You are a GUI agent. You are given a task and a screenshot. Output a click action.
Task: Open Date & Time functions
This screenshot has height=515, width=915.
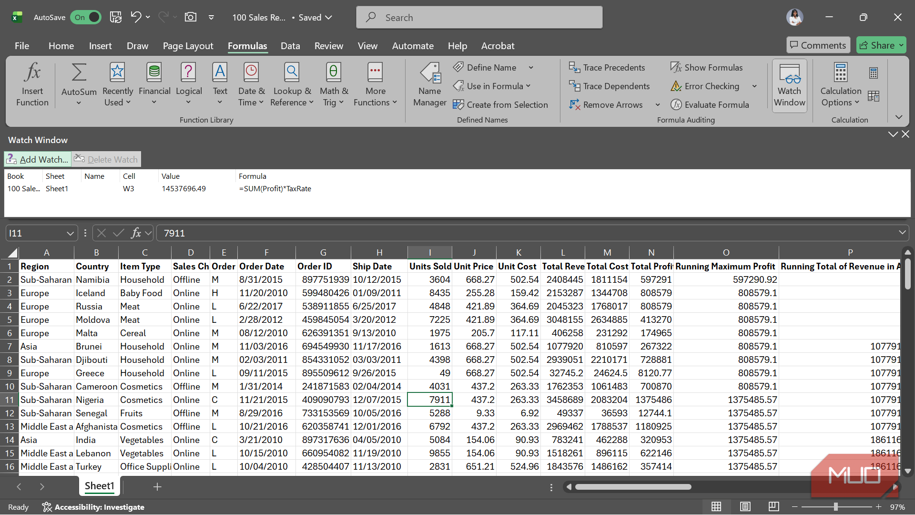point(251,85)
